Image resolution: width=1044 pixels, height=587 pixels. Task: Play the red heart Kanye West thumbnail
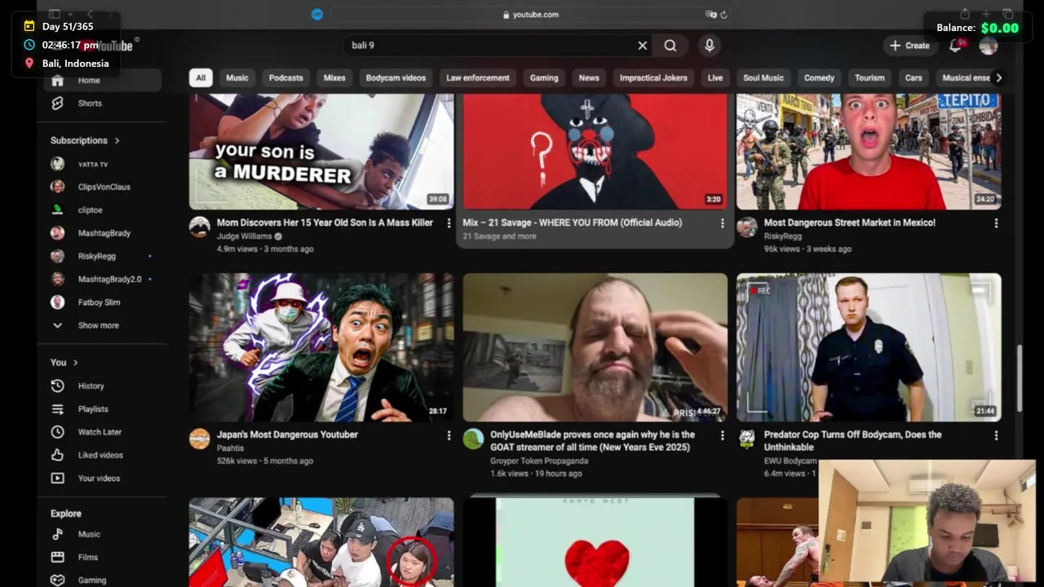(595, 542)
